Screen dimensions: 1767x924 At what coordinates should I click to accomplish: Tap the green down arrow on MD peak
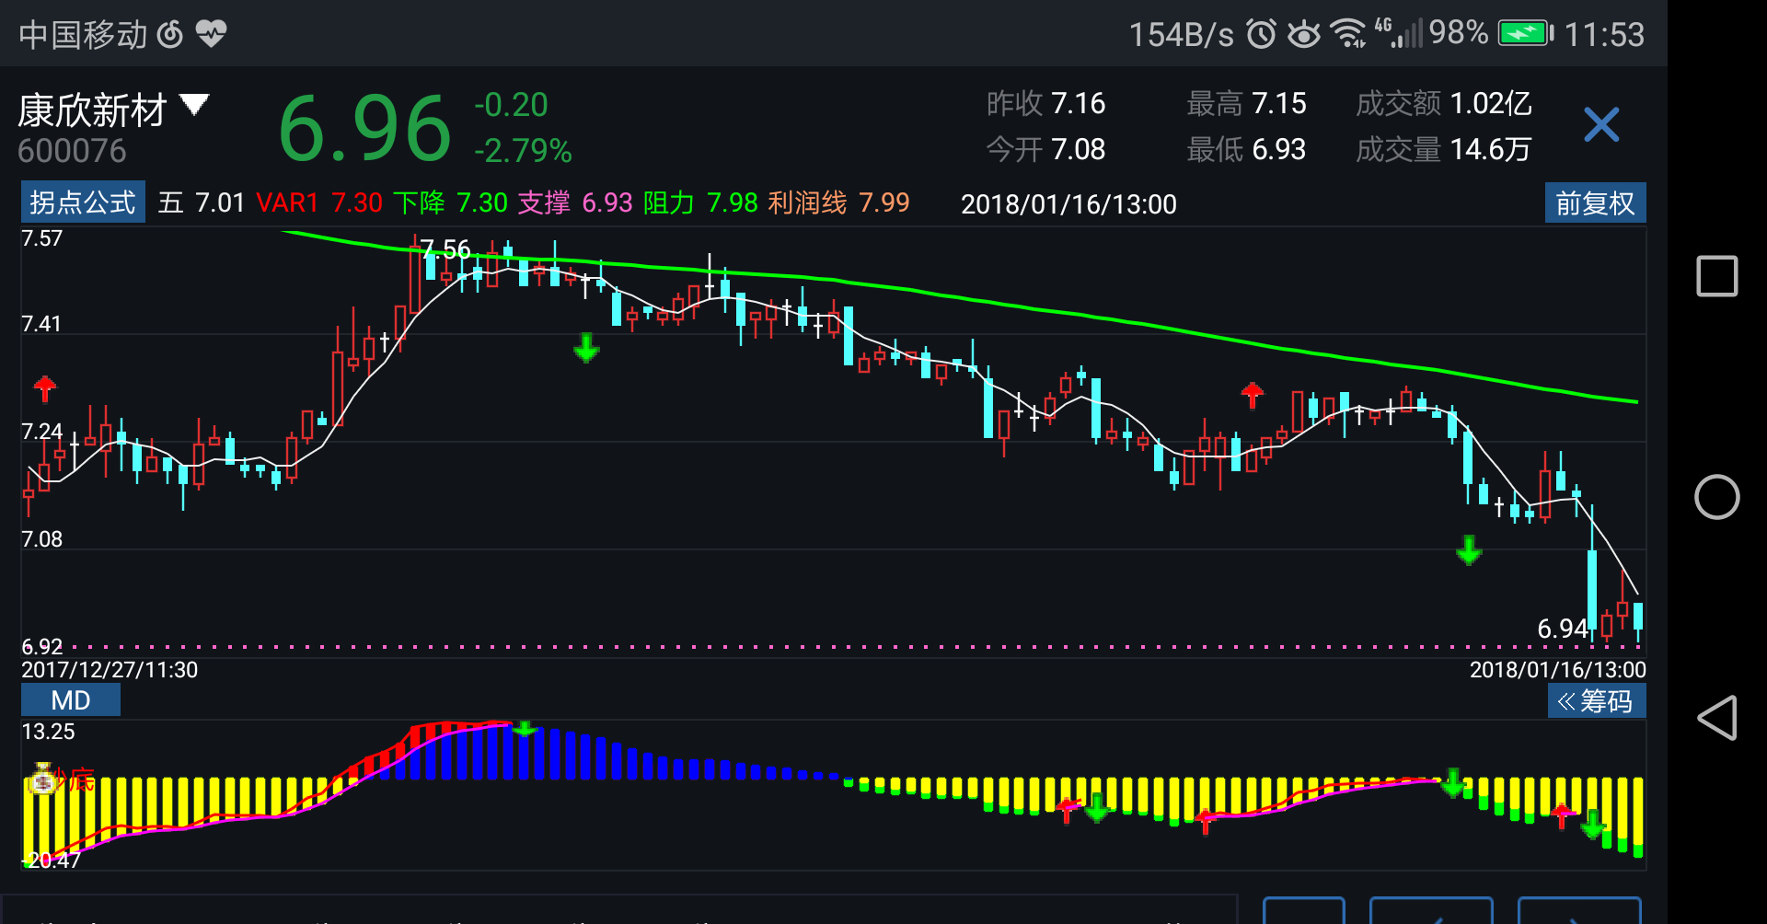pyautogui.click(x=525, y=729)
